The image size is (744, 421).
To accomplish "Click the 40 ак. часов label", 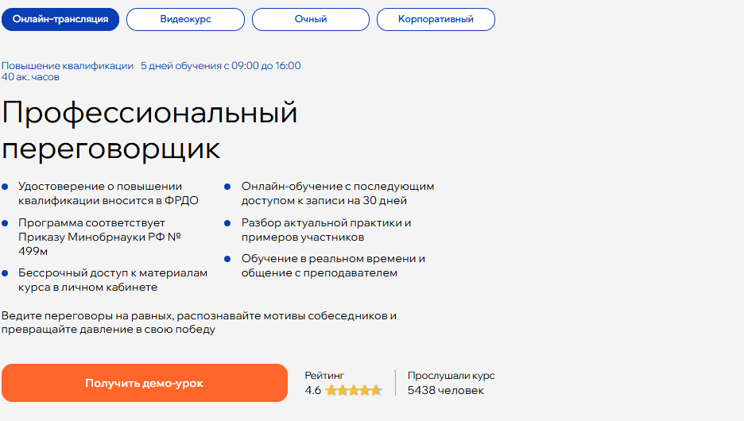I will pyautogui.click(x=30, y=77).
